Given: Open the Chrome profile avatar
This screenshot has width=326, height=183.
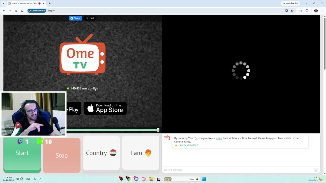Looking at the screenshot, I should (316, 11).
